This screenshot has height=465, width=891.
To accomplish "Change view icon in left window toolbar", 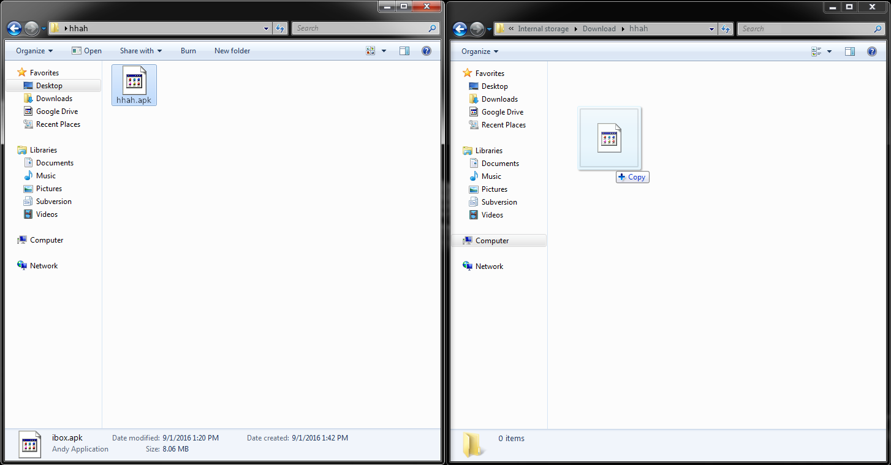I will pyautogui.click(x=371, y=51).
